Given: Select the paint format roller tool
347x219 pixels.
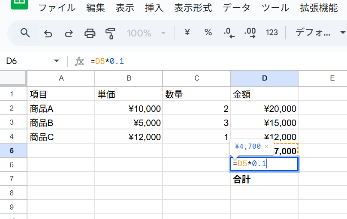Looking at the screenshot, I should click(x=111, y=33).
